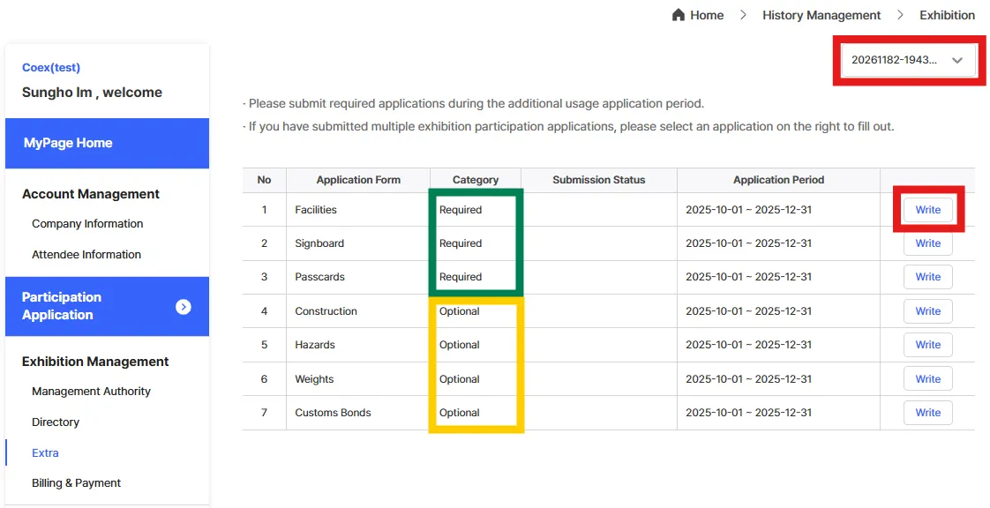The image size is (990, 508).
Task: Click the Coex(test) account link
Action: point(51,68)
